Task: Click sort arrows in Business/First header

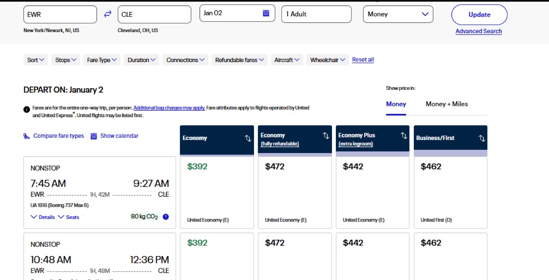Action: 481,138
